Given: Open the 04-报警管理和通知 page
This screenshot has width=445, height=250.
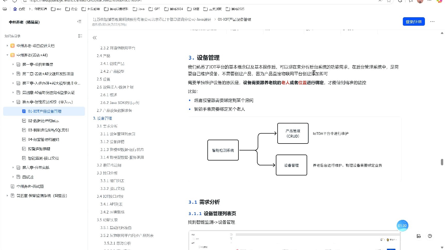Looking at the screenshot, I should coord(44,139).
